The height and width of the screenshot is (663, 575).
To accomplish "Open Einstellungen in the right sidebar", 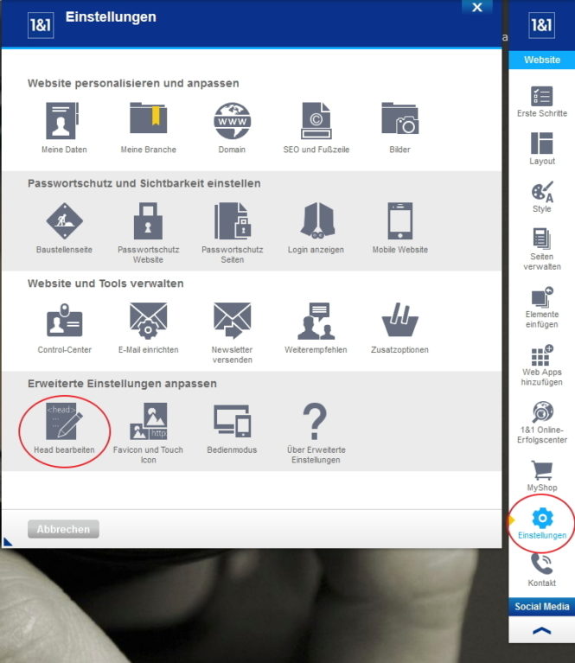I will (x=542, y=523).
